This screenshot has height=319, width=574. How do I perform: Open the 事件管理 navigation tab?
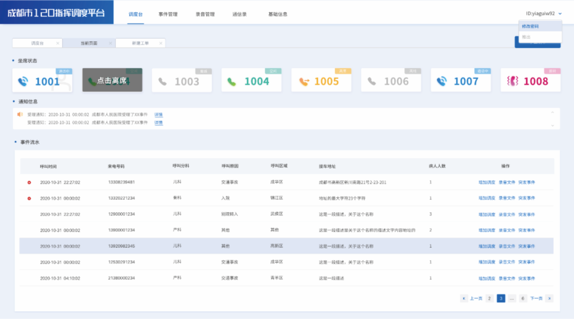pyautogui.click(x=168, y=14)
